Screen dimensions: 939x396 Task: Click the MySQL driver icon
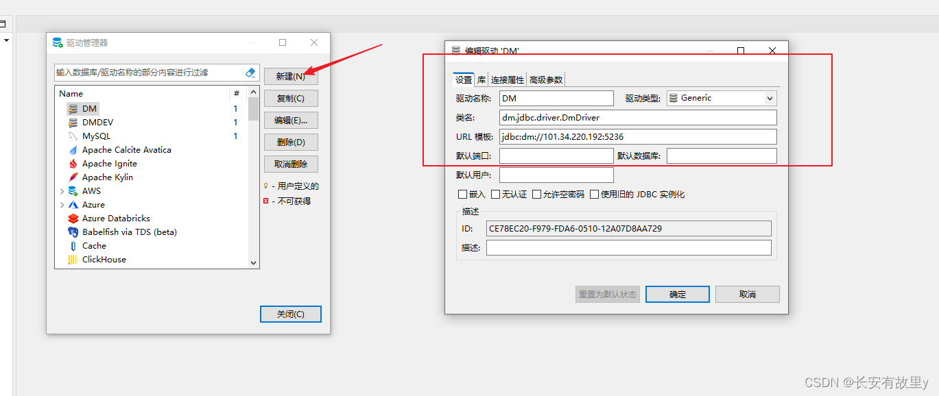(73, 136)
